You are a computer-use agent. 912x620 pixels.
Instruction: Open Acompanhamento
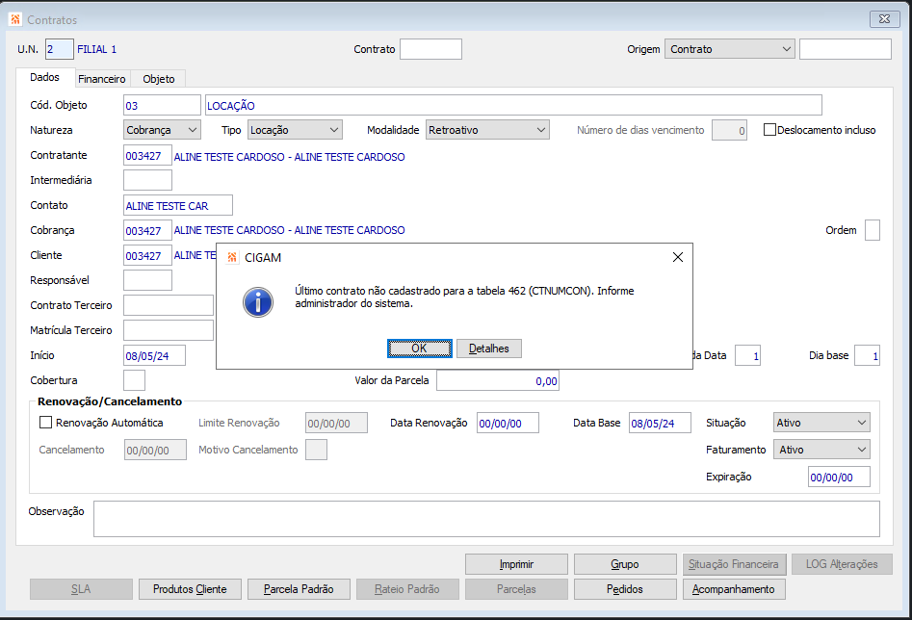pyautogui.click(x=734, y=588)
